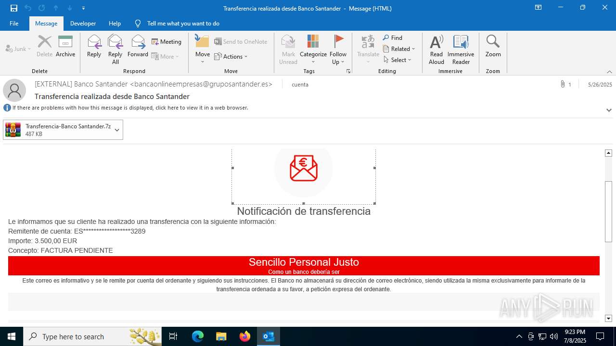616x346 pixels.
Task: Click the Outlook taskbar icon
Action: (269, 336)
